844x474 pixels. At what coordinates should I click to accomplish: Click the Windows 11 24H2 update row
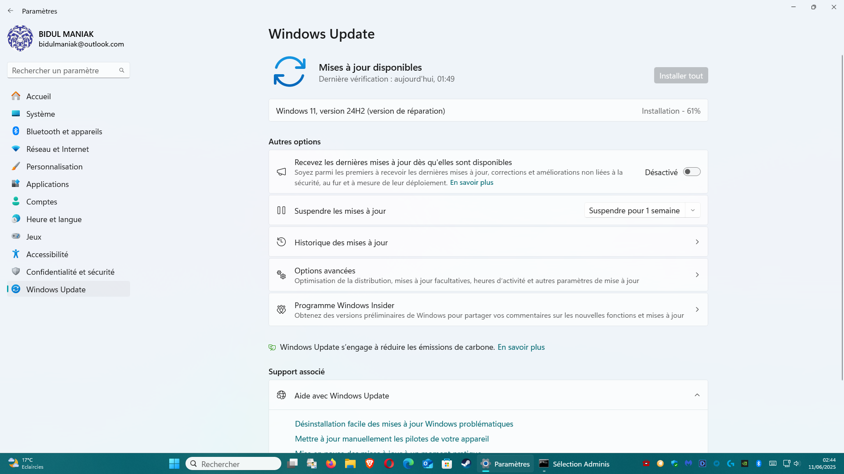[488, 111]
